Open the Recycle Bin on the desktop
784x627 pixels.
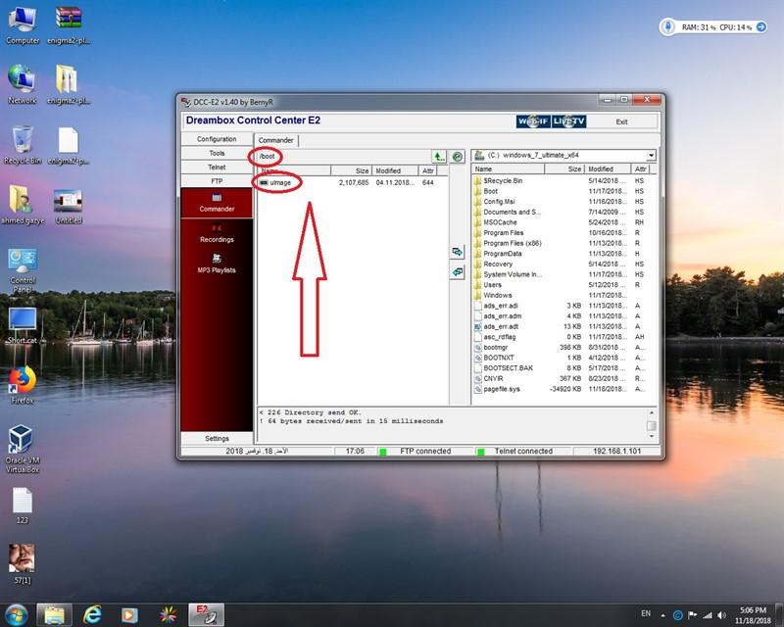point(23,145)
